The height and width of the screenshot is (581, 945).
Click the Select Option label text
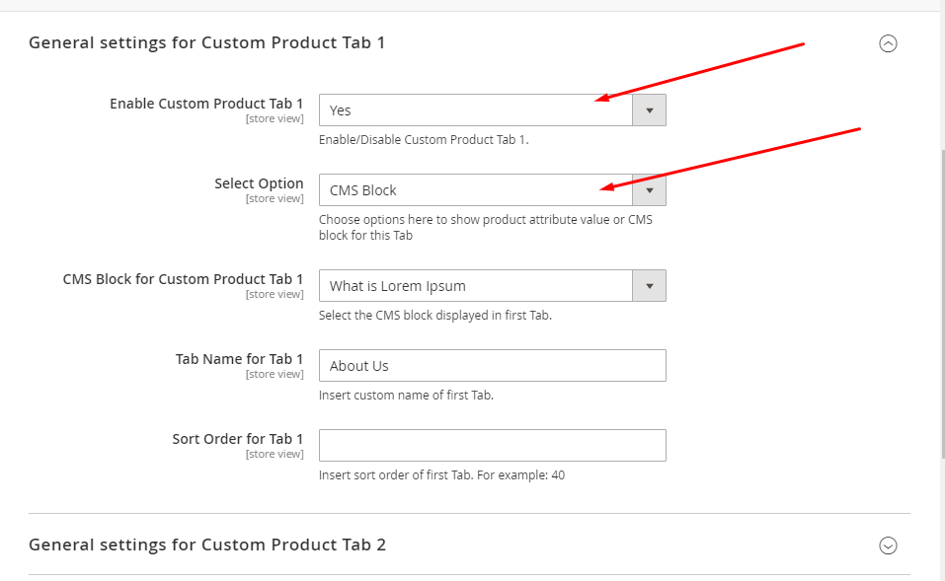259,183
